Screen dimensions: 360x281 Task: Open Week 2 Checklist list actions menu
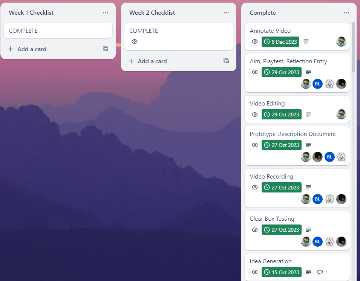tap(226, 13)
